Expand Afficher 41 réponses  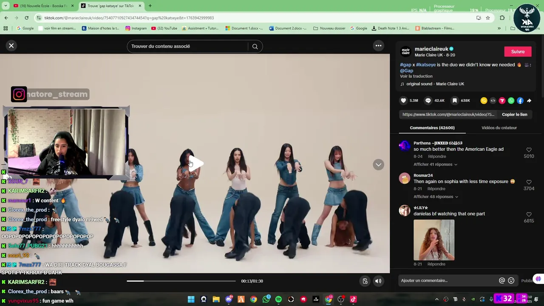pyautogui.click(x=435, y=164)
